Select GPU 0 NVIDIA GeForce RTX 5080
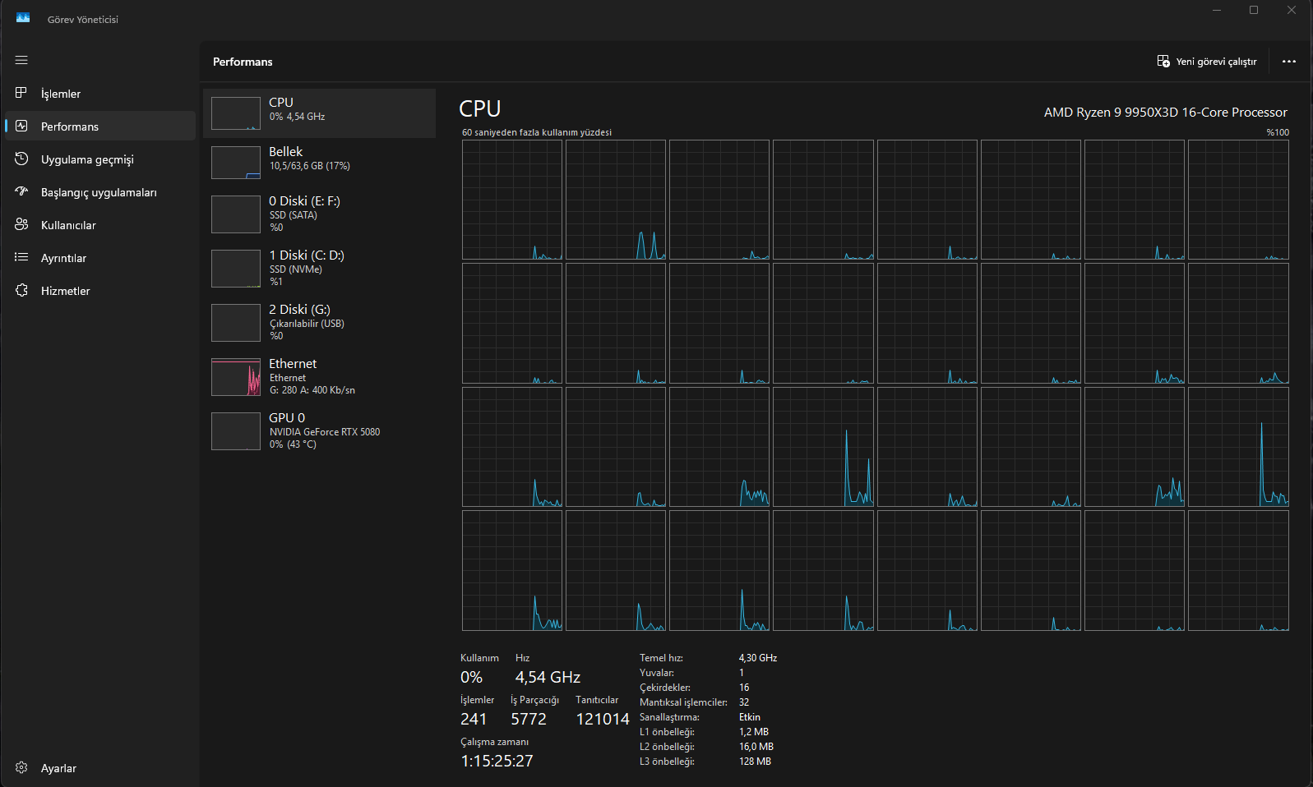 pos(319,431)
